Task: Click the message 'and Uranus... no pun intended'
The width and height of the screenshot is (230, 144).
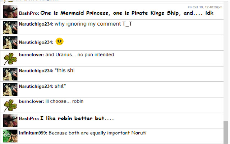Action: [80, 55]
